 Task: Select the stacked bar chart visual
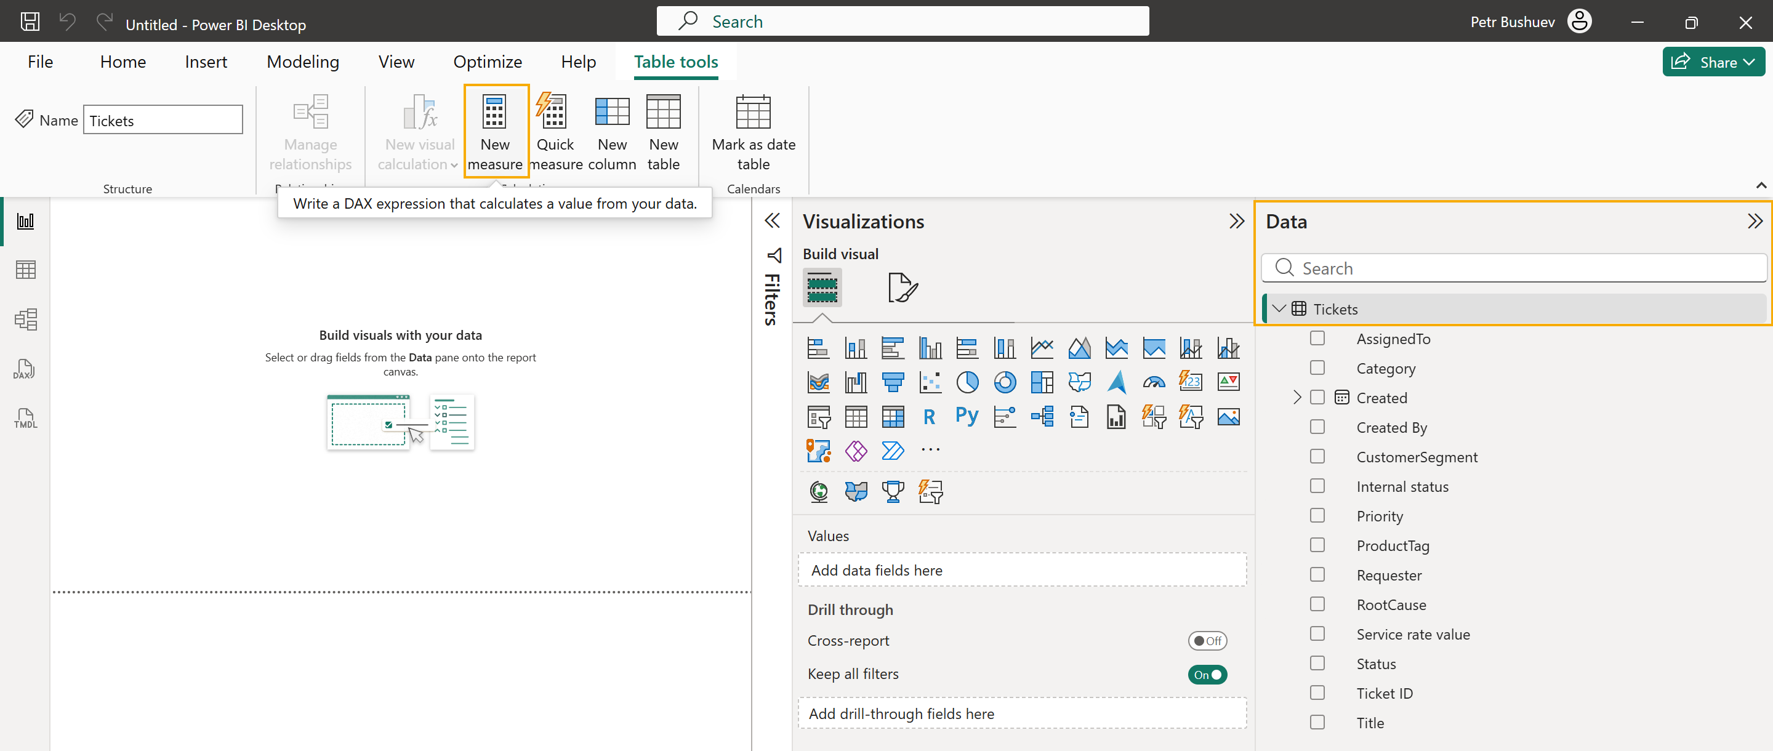(818, 348)
